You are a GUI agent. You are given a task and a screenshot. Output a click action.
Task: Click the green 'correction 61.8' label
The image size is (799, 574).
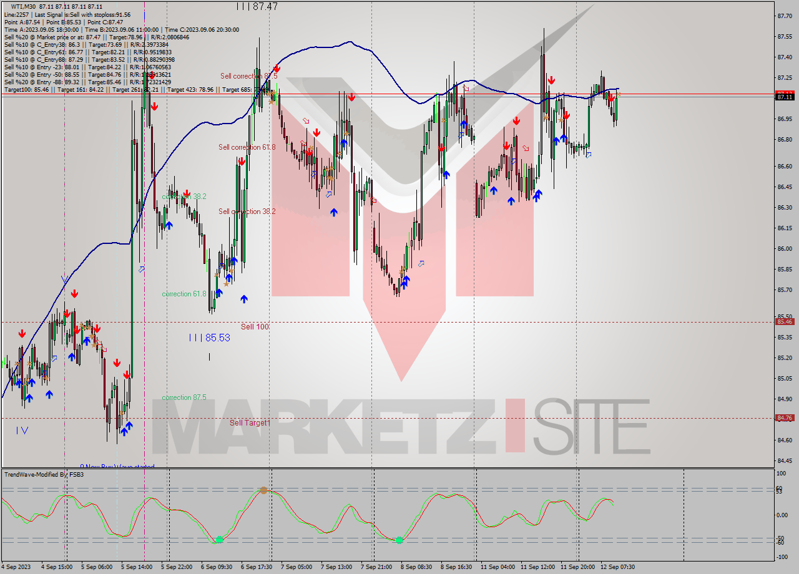(x=184, y=294)
